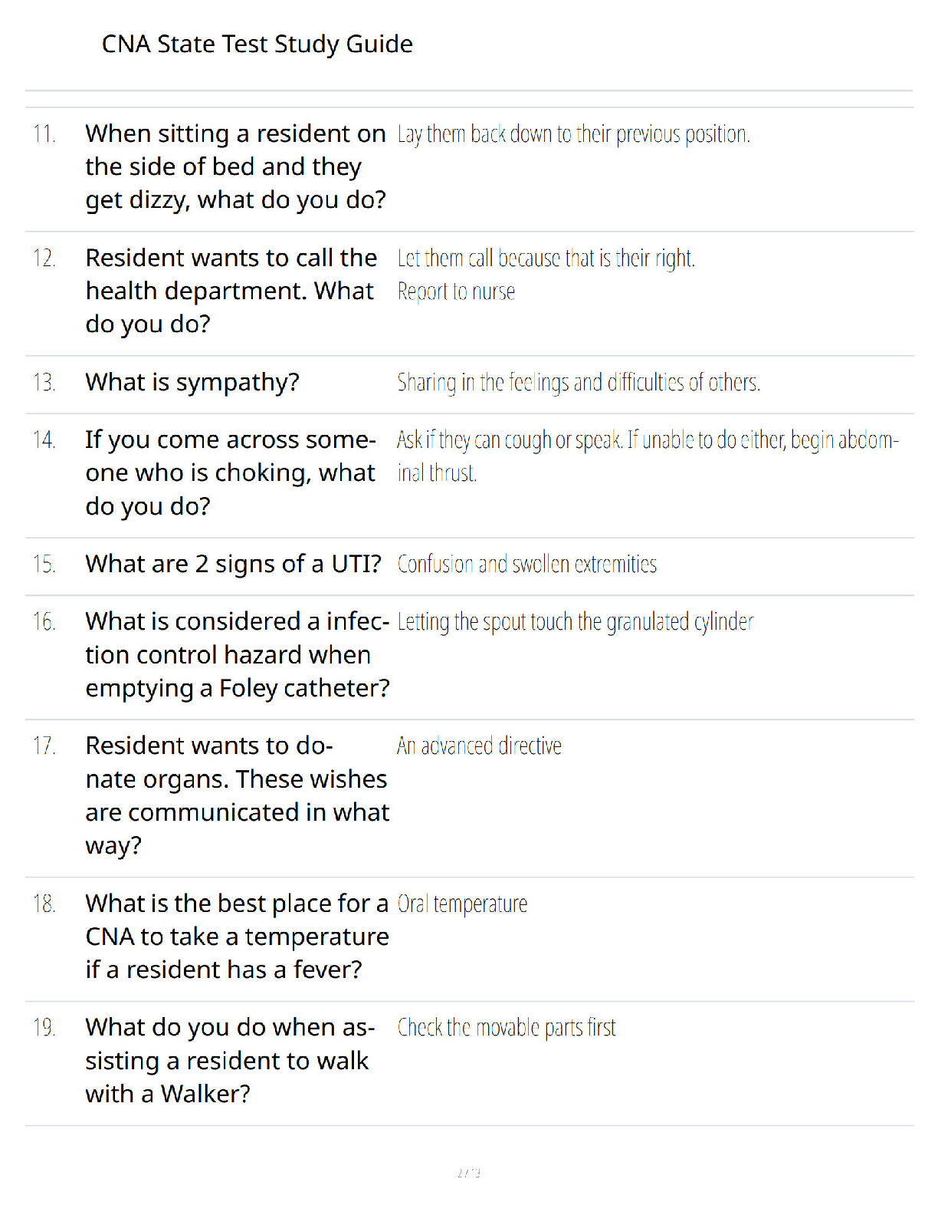
Task: Click the 'An advanced directive' answer
Action: click(x=479, y=746)
